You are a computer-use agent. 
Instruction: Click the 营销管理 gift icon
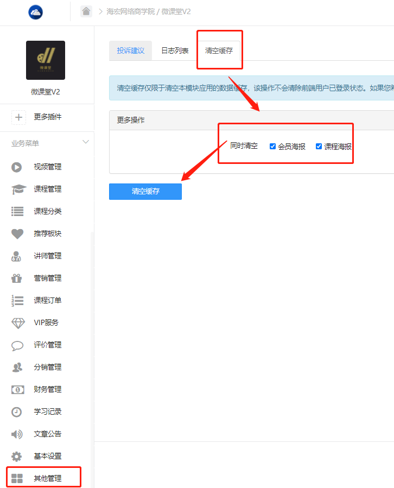[x=16, y=278]
